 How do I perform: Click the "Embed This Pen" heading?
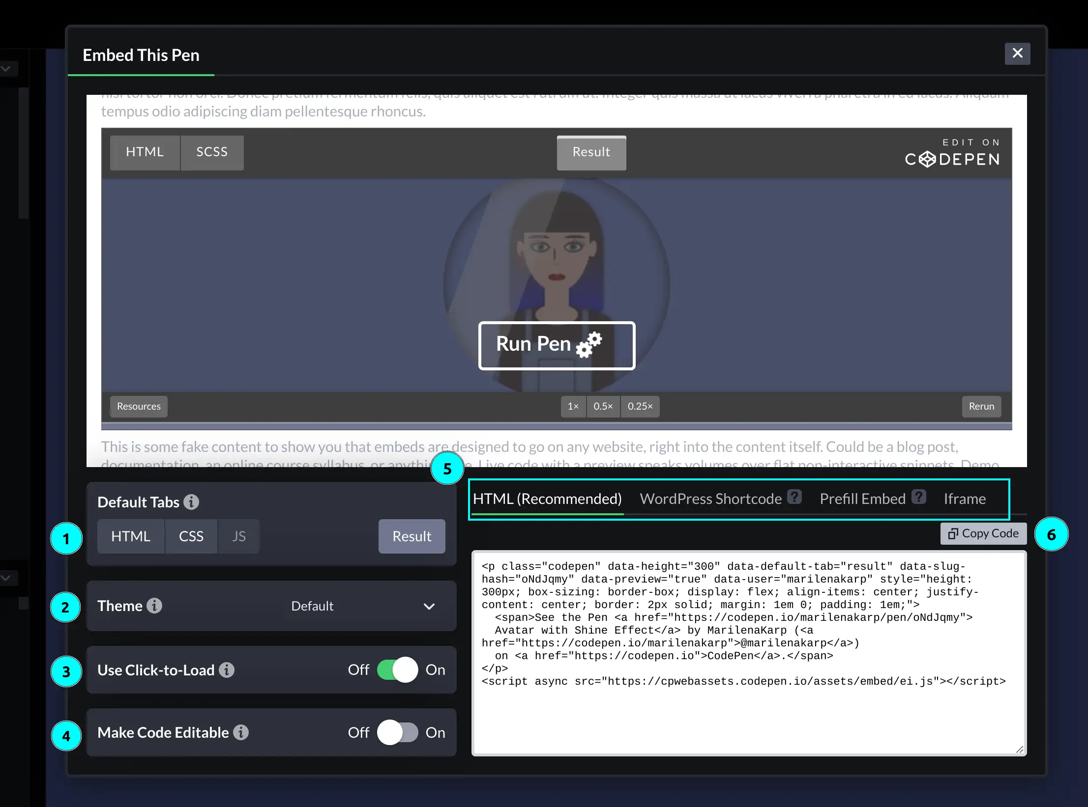coord(141,55)
